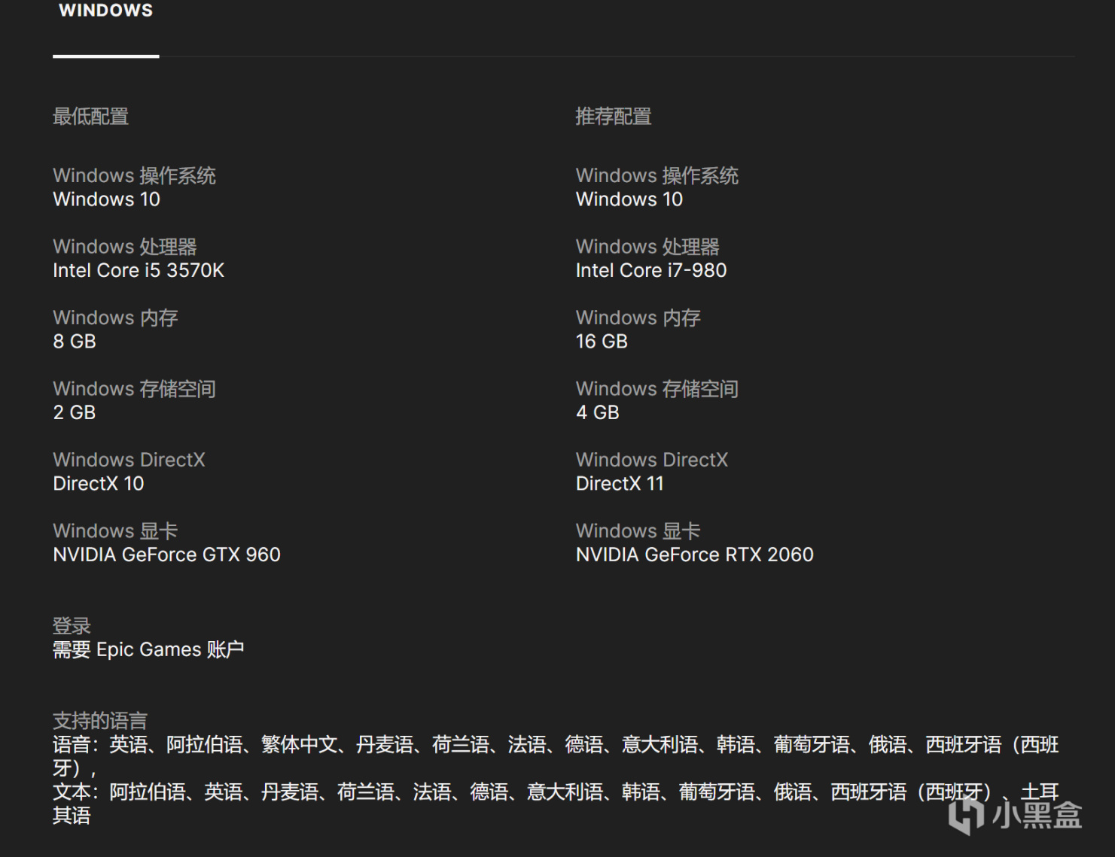Screen dimensions: 1115x857
Task: Click recommended Windows 内存 label
Action: coord(638,318)
